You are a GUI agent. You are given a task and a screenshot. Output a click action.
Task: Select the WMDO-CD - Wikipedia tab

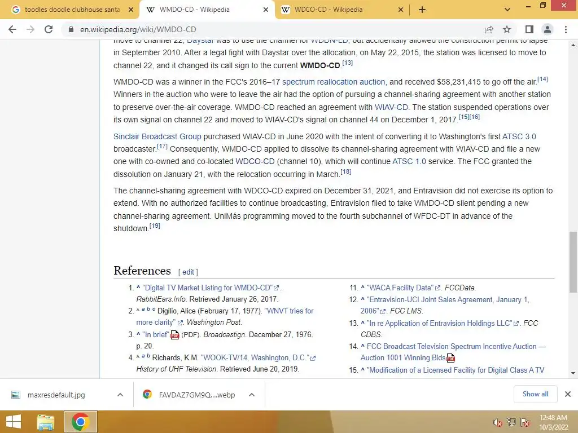coord(194,10)
